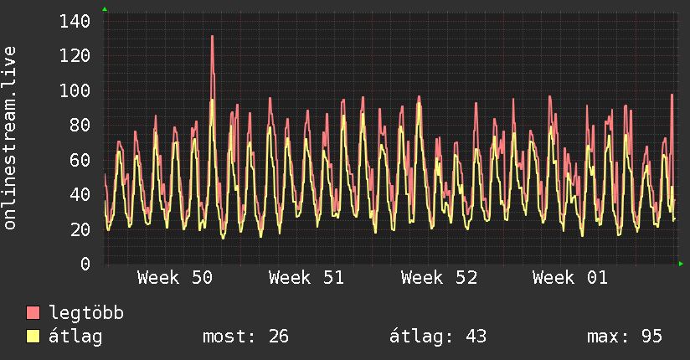Select the legtöbb legend label
The height and width of the screenshot is (360, 690).
(86, 313)
